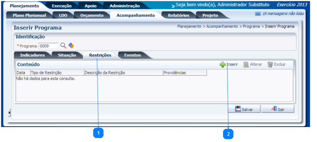The height and width of the screenshot is (142, 317).
Task: Expand the side panel arrow handle
Action: pos(9,113)
